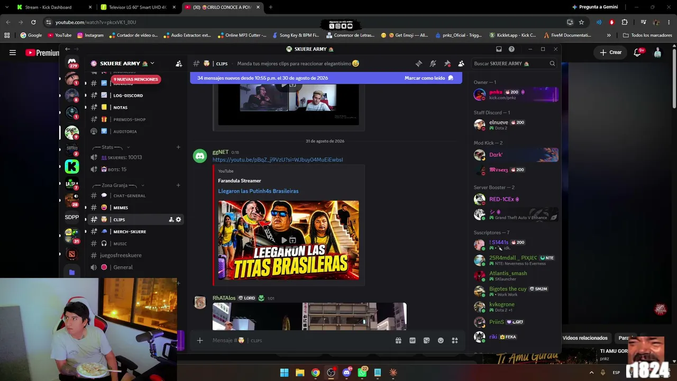The image size is (677, 381).
Task: Open WhatsApp from taskbar
Action: (x=362, y=373)
